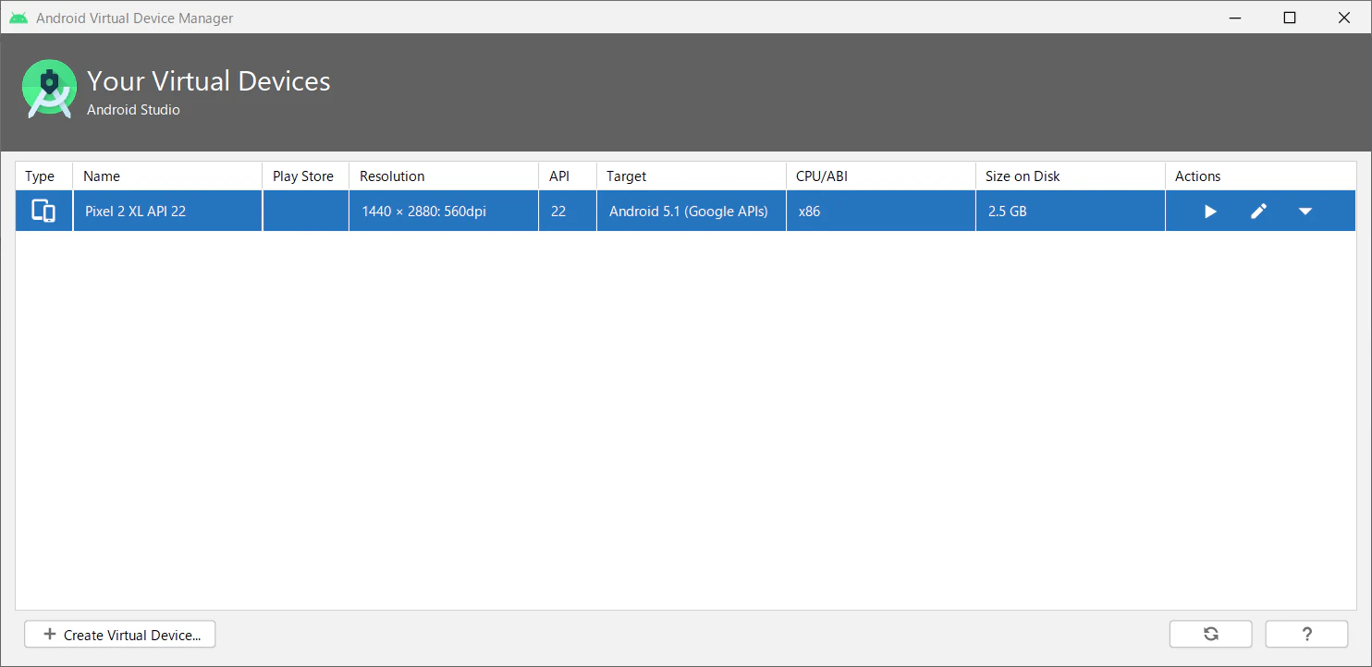1372x667 pixels.
Task: Edit the Pixel 2 XL API 22 device
Action: pos(1258,212)
